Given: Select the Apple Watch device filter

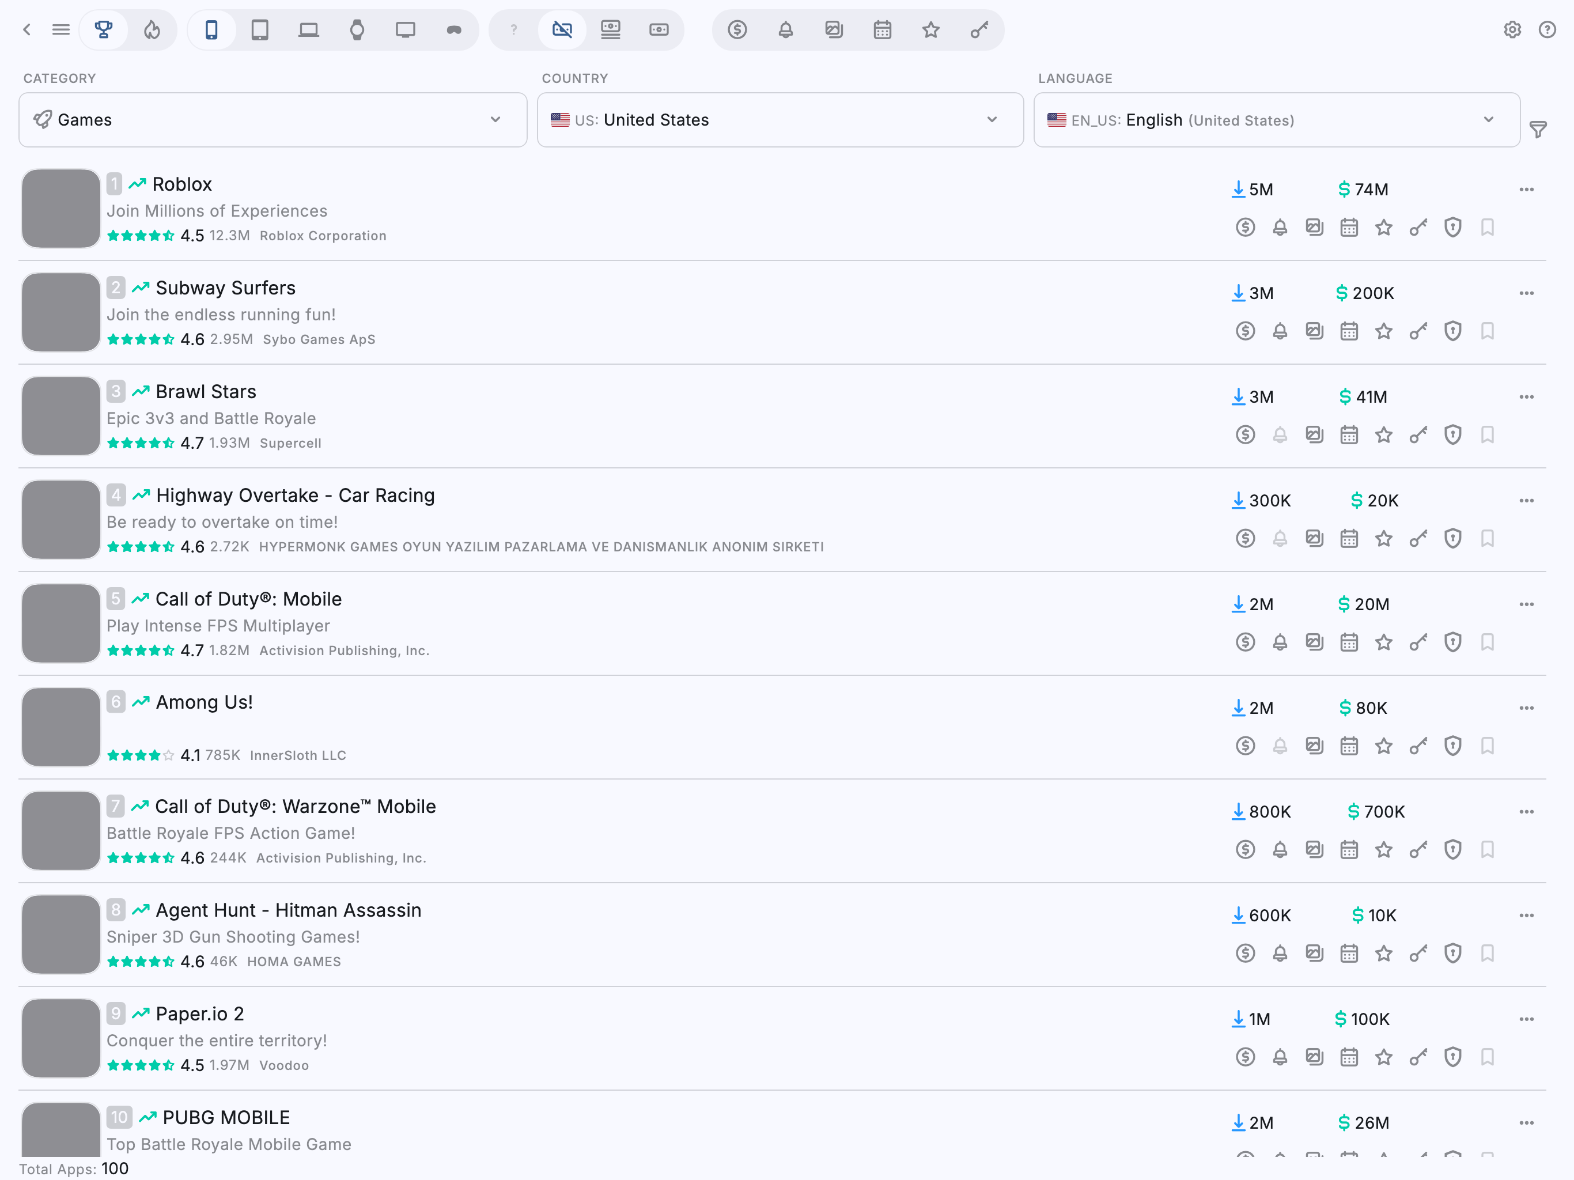Looking at the screenshot, I should click(357, 30).
